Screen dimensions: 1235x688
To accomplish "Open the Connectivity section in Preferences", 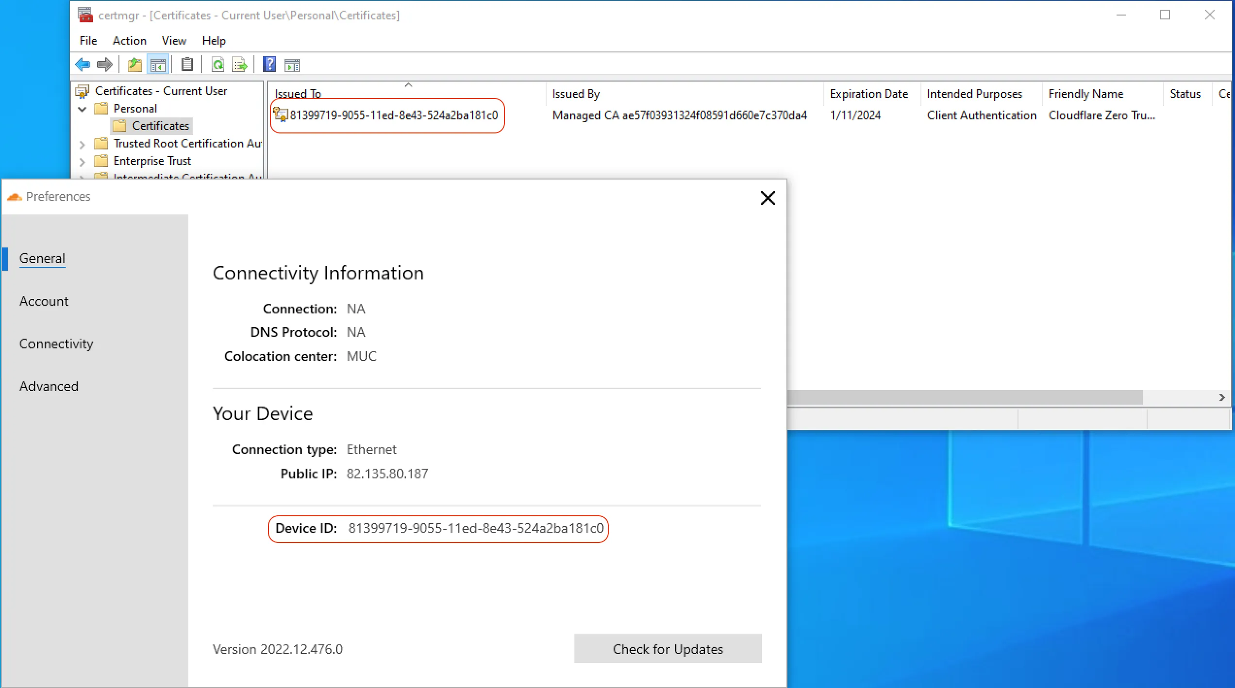I will tap(56, 344).
